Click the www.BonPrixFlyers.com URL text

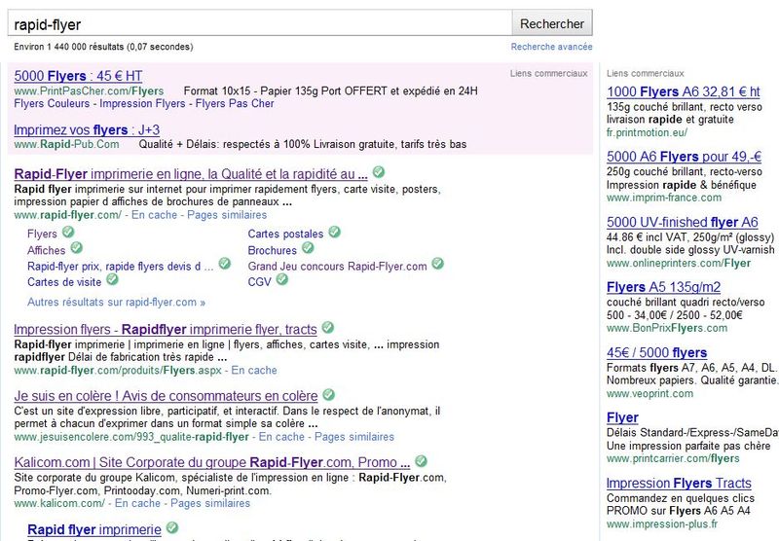pyautogui.click(x=667, y=328)
